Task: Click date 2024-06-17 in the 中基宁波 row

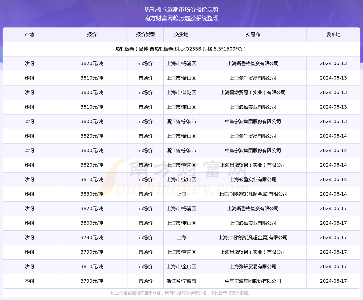Action: (x=333, y=281)
